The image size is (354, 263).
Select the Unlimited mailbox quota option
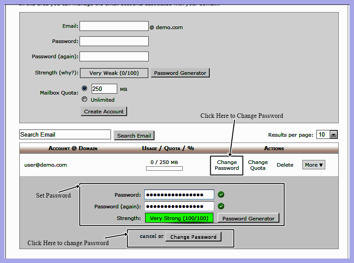(84, 99)
